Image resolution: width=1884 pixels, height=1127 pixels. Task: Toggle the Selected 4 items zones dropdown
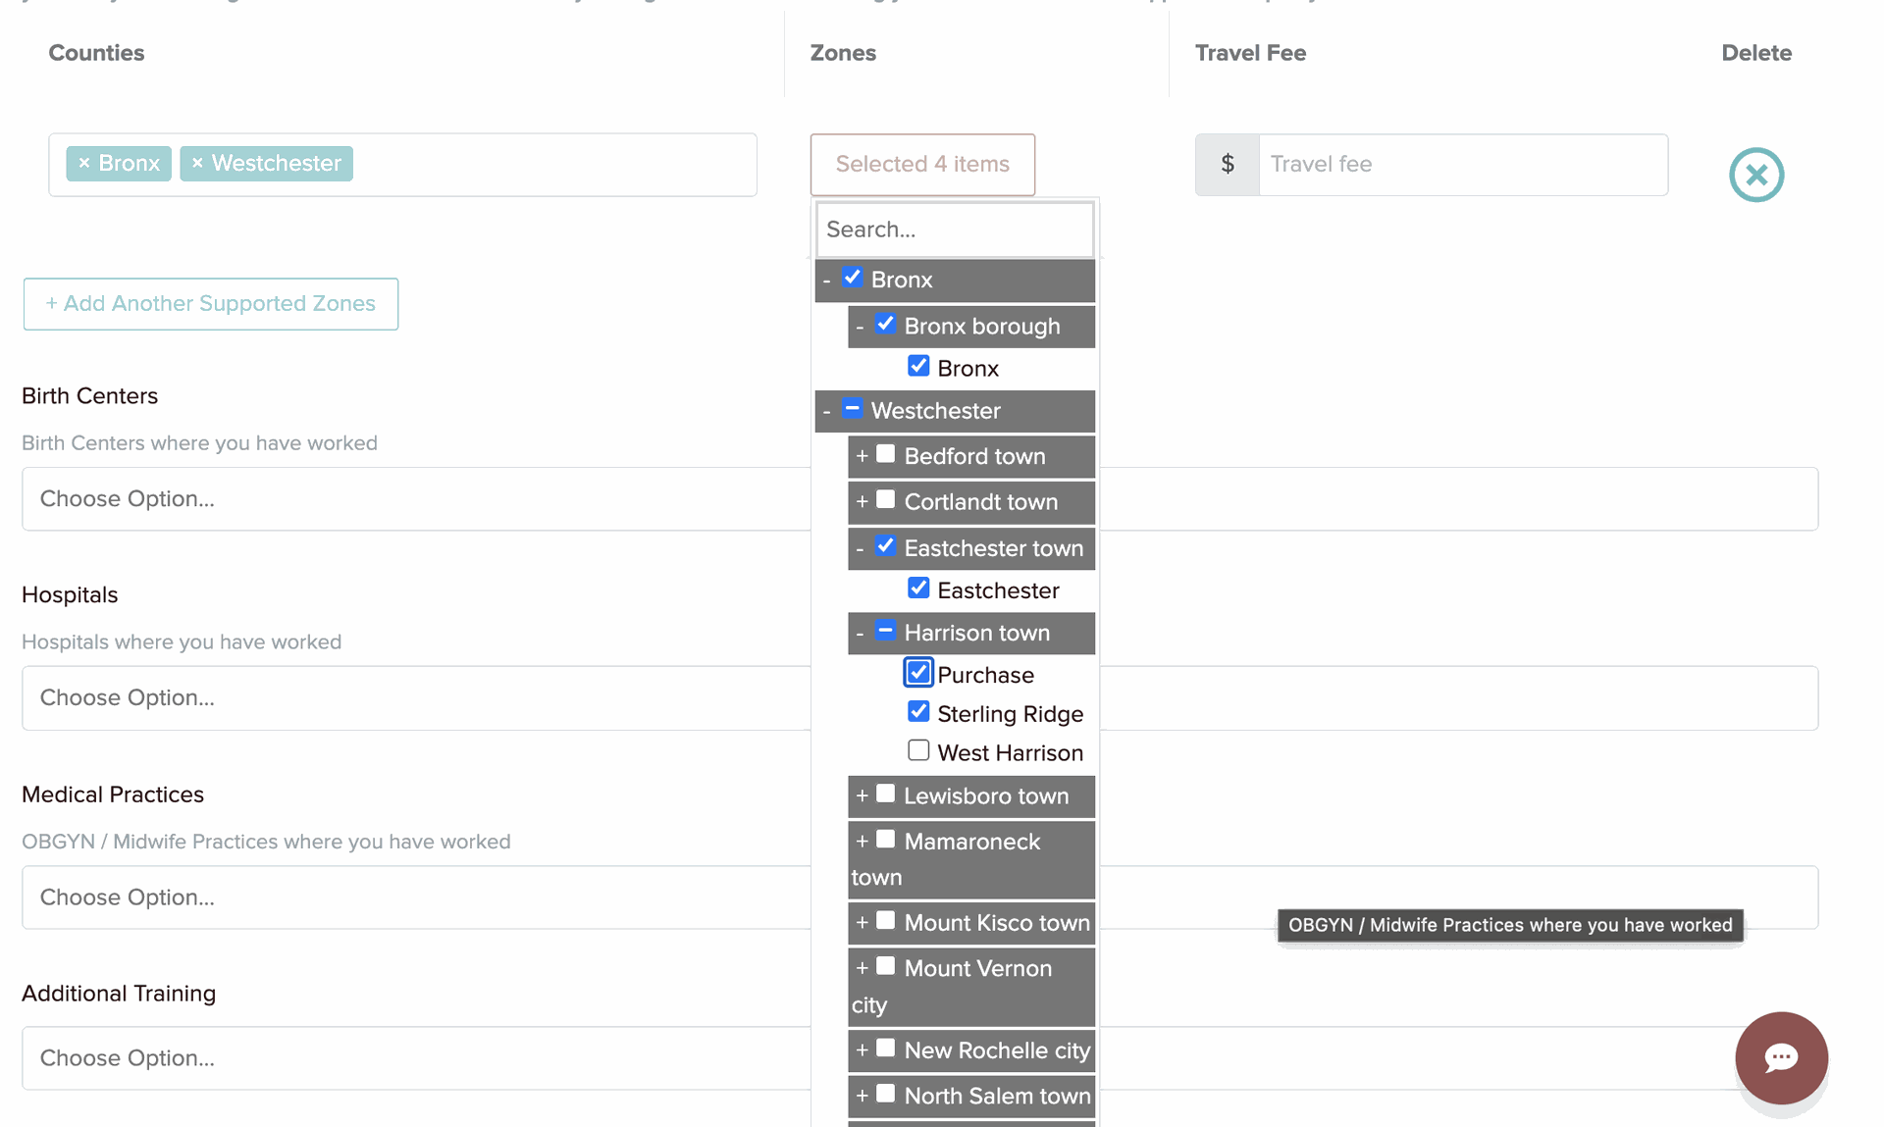click(922, 164)
